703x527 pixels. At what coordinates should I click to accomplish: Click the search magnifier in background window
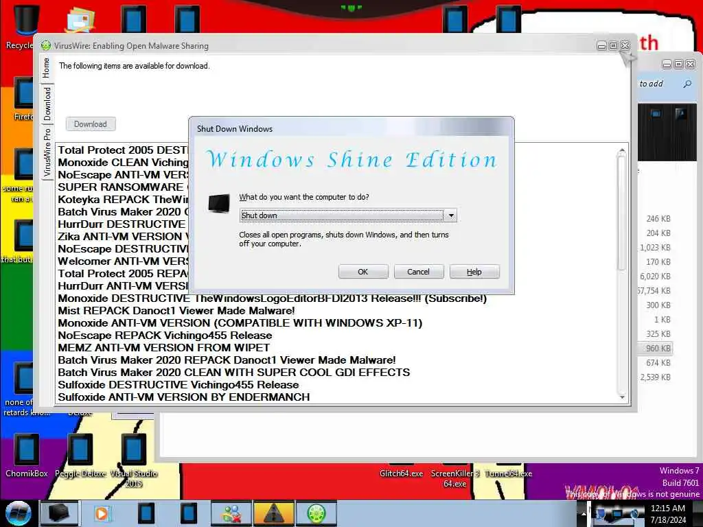687,84
